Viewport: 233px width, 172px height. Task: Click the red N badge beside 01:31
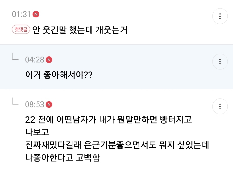coord(36,14)
